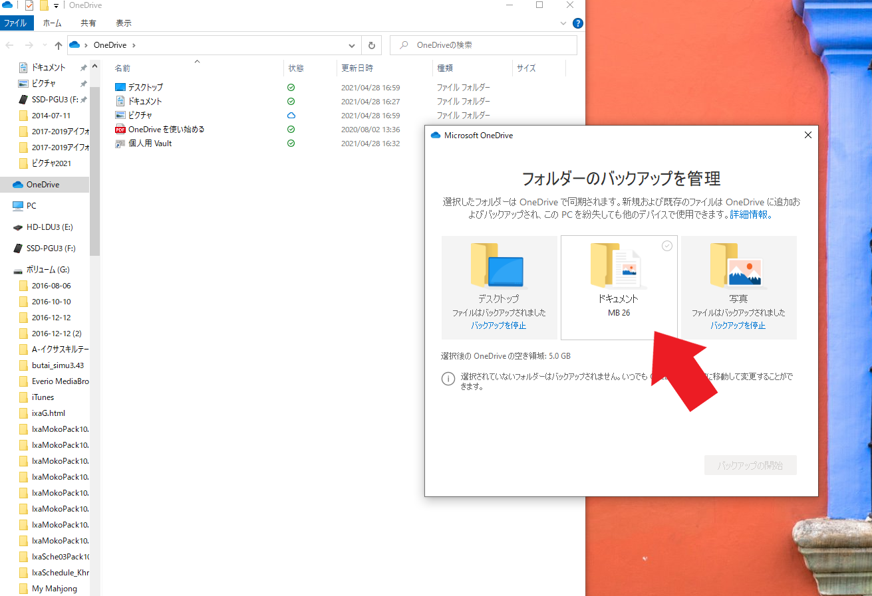Switch to the 共有 ribbon tab
This screenshot has height=596, width=872.
point(88,23)
